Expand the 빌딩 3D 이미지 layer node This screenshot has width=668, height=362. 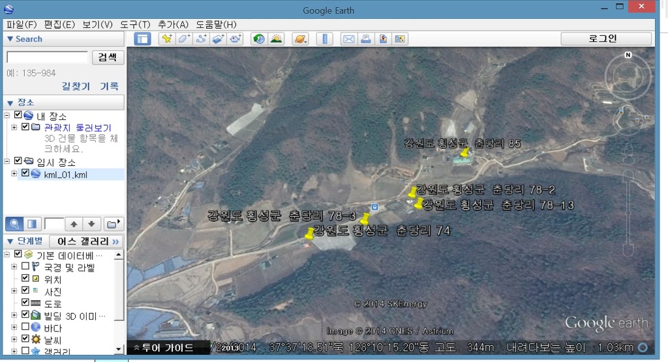14,315
